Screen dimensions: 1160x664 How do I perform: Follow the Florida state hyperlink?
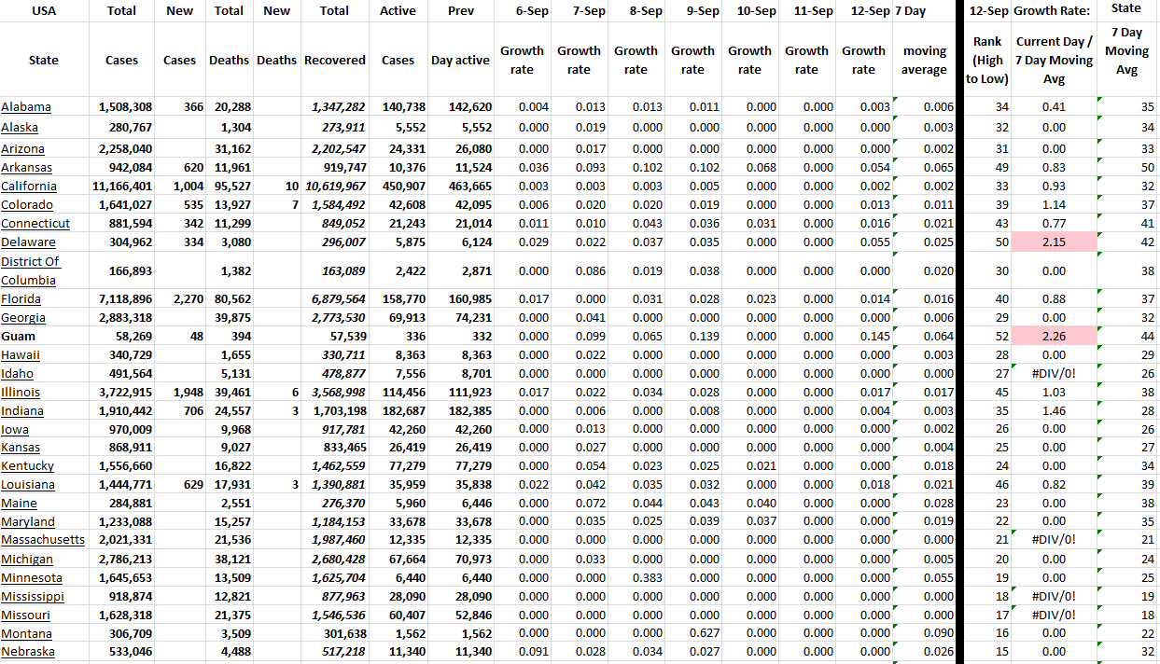pos(21,299)
